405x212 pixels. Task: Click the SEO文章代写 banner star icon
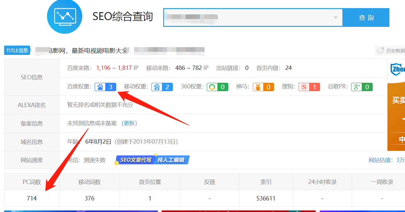click(116, 163)
